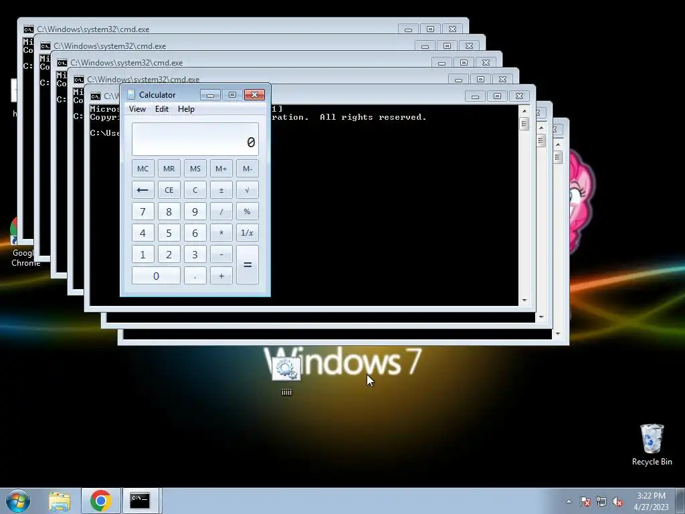Select the gear batch file desktop icon
685x514 pixels.
tap(286, 376)
